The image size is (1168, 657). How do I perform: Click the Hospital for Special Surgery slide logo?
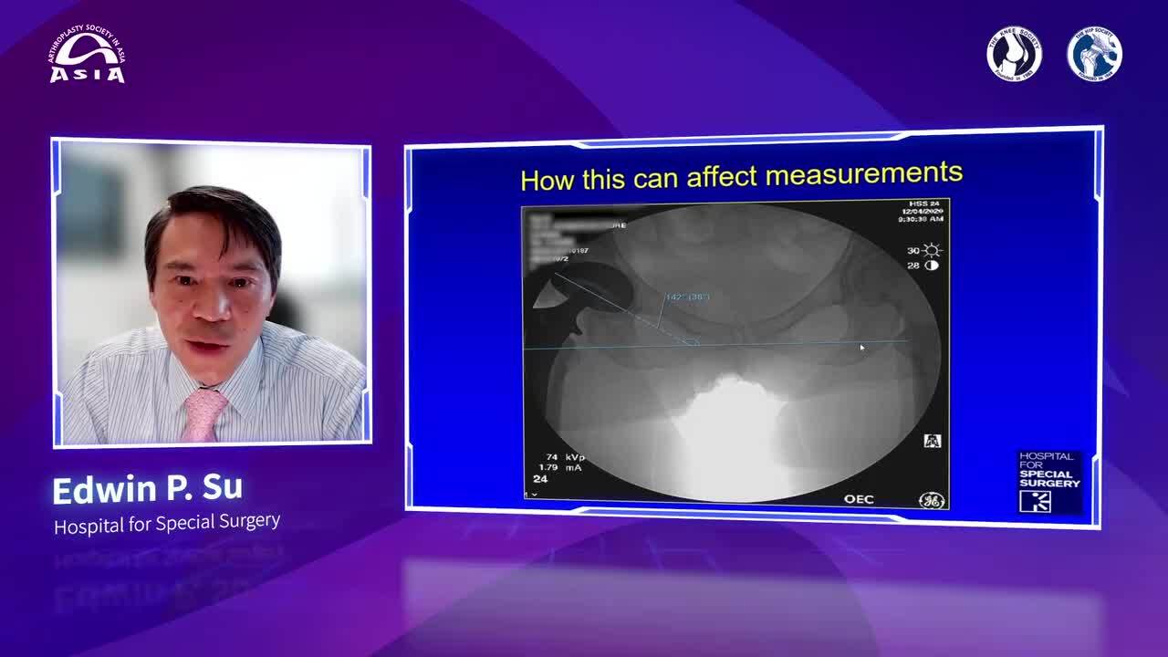click(1049, 483)
